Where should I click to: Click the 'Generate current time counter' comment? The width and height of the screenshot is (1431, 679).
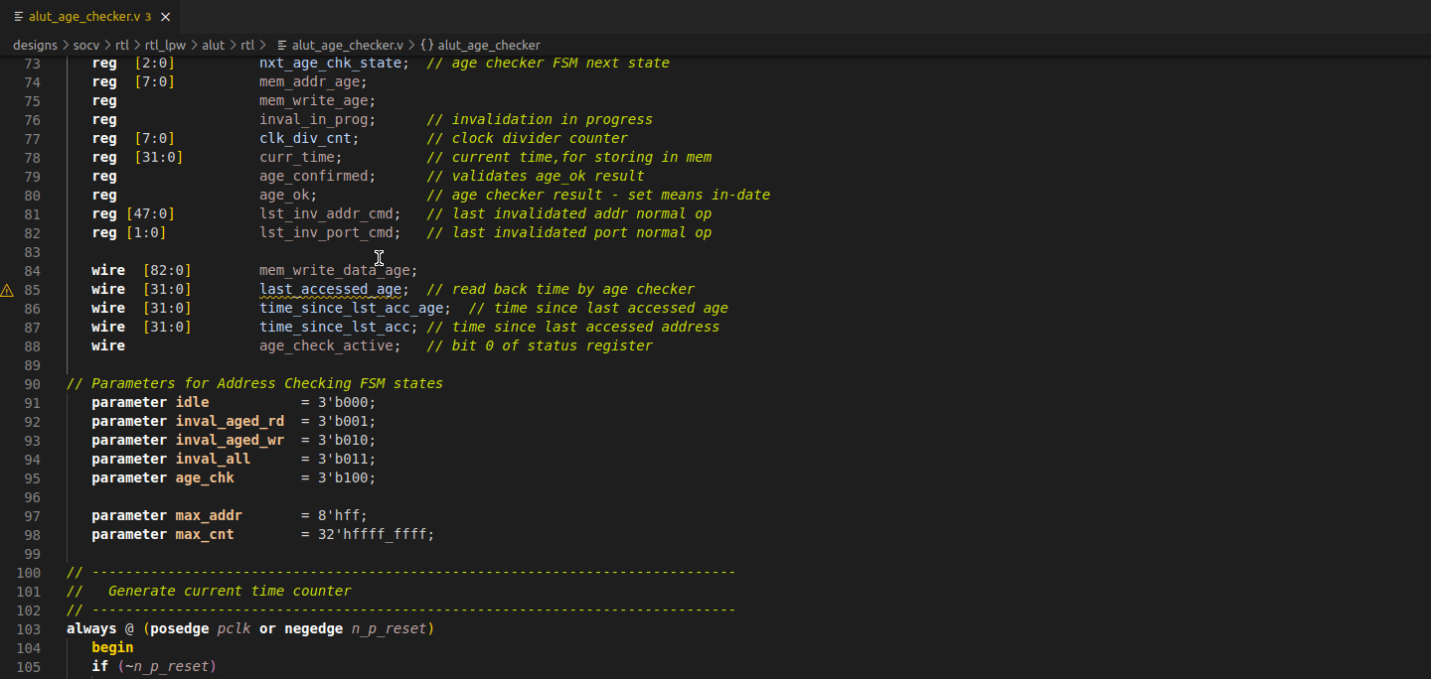pyautogui.click(x=229, y=592)
